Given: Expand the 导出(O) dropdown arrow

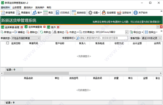Looking at the screenshot, I should (143, 32).
